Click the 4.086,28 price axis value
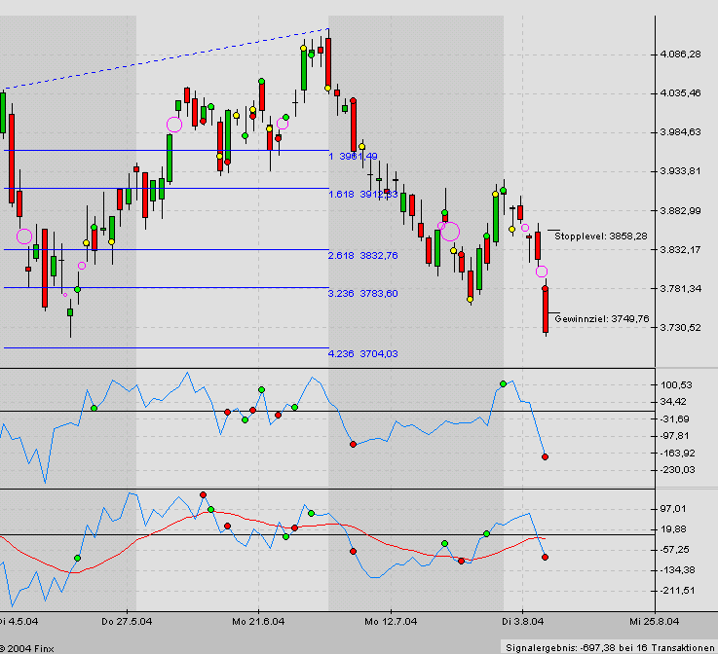 [x=682, y=54]
